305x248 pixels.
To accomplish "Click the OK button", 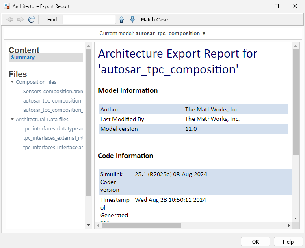I will 255,242.
